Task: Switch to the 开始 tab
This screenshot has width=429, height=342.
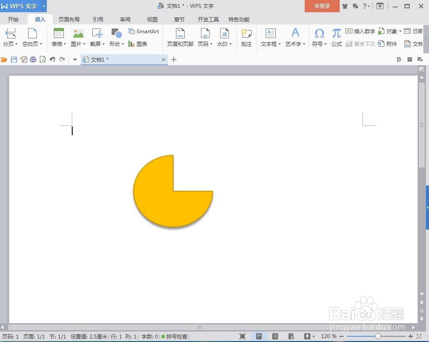Action: click(13, 19)
